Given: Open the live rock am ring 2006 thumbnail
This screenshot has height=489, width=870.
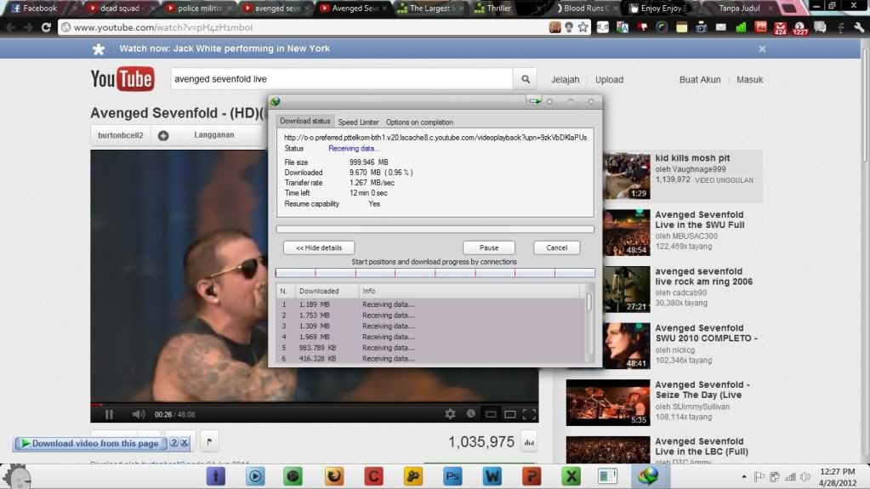Looking at the screenshot, I should pyautogui.click(x=627, y=289).
